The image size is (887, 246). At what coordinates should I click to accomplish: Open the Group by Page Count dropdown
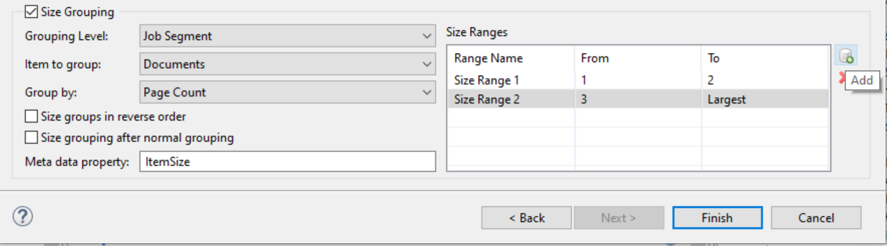coord(288,93)
